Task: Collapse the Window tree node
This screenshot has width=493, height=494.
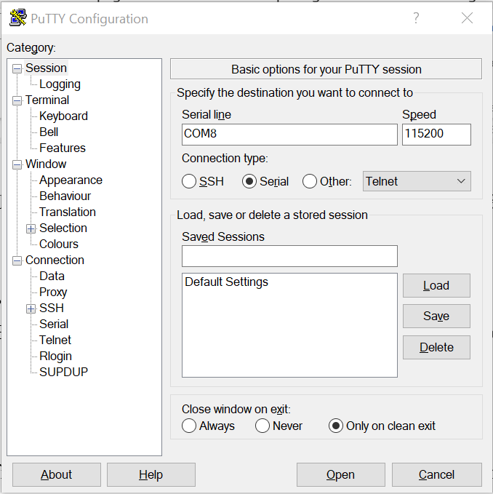Action: tap(17, 164)
